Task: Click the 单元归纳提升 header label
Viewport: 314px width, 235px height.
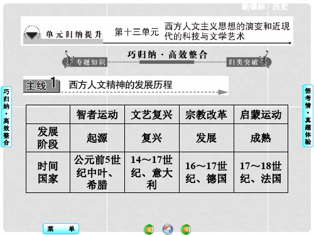Action: tap(73, 34)
